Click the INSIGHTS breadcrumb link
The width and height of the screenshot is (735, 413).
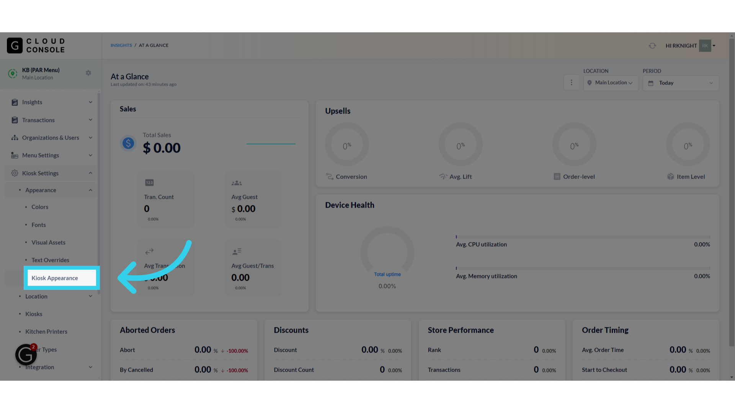point(121,45)
